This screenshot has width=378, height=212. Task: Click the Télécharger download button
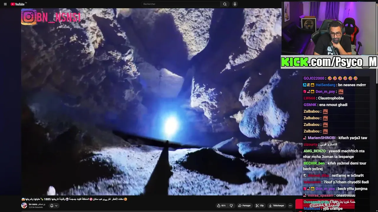click(x=277, y=206)
